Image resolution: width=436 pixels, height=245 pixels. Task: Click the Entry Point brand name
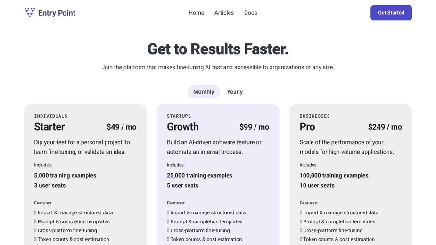coord(57,13)
